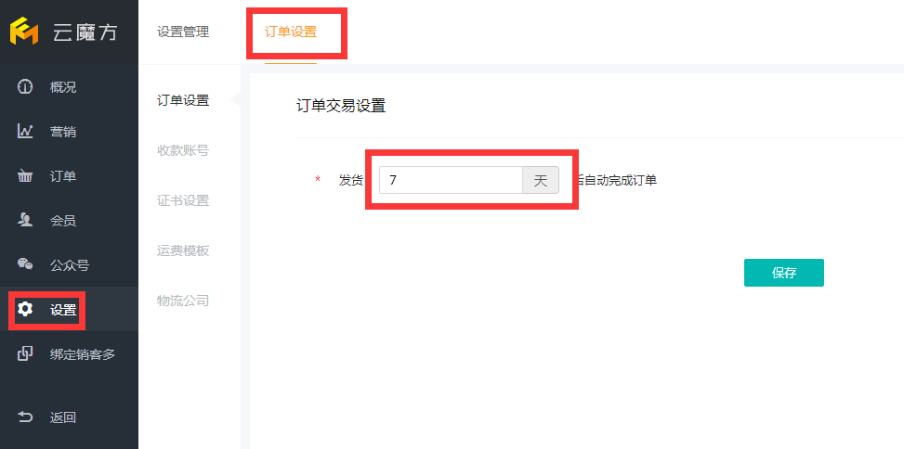Click the 设置管理 header label
This screenshot has height=449, width=904.
(183, 32)
